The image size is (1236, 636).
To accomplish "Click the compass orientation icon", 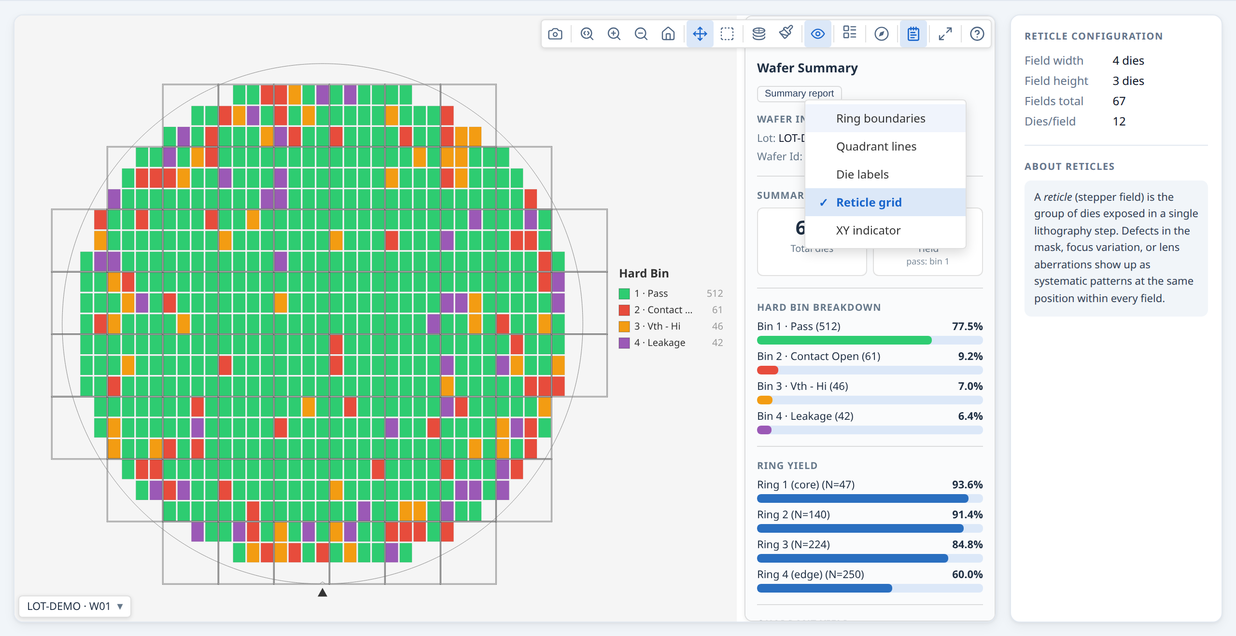I will 882,34.
